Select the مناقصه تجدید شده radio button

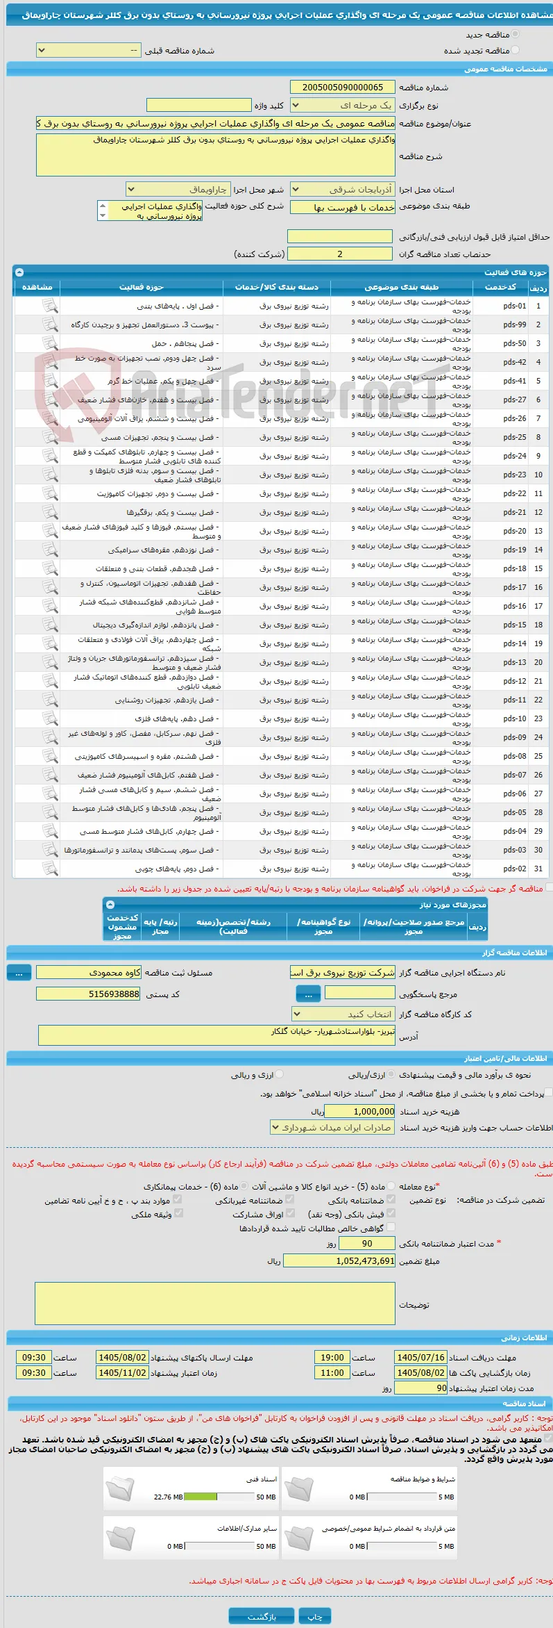(515, 50)
